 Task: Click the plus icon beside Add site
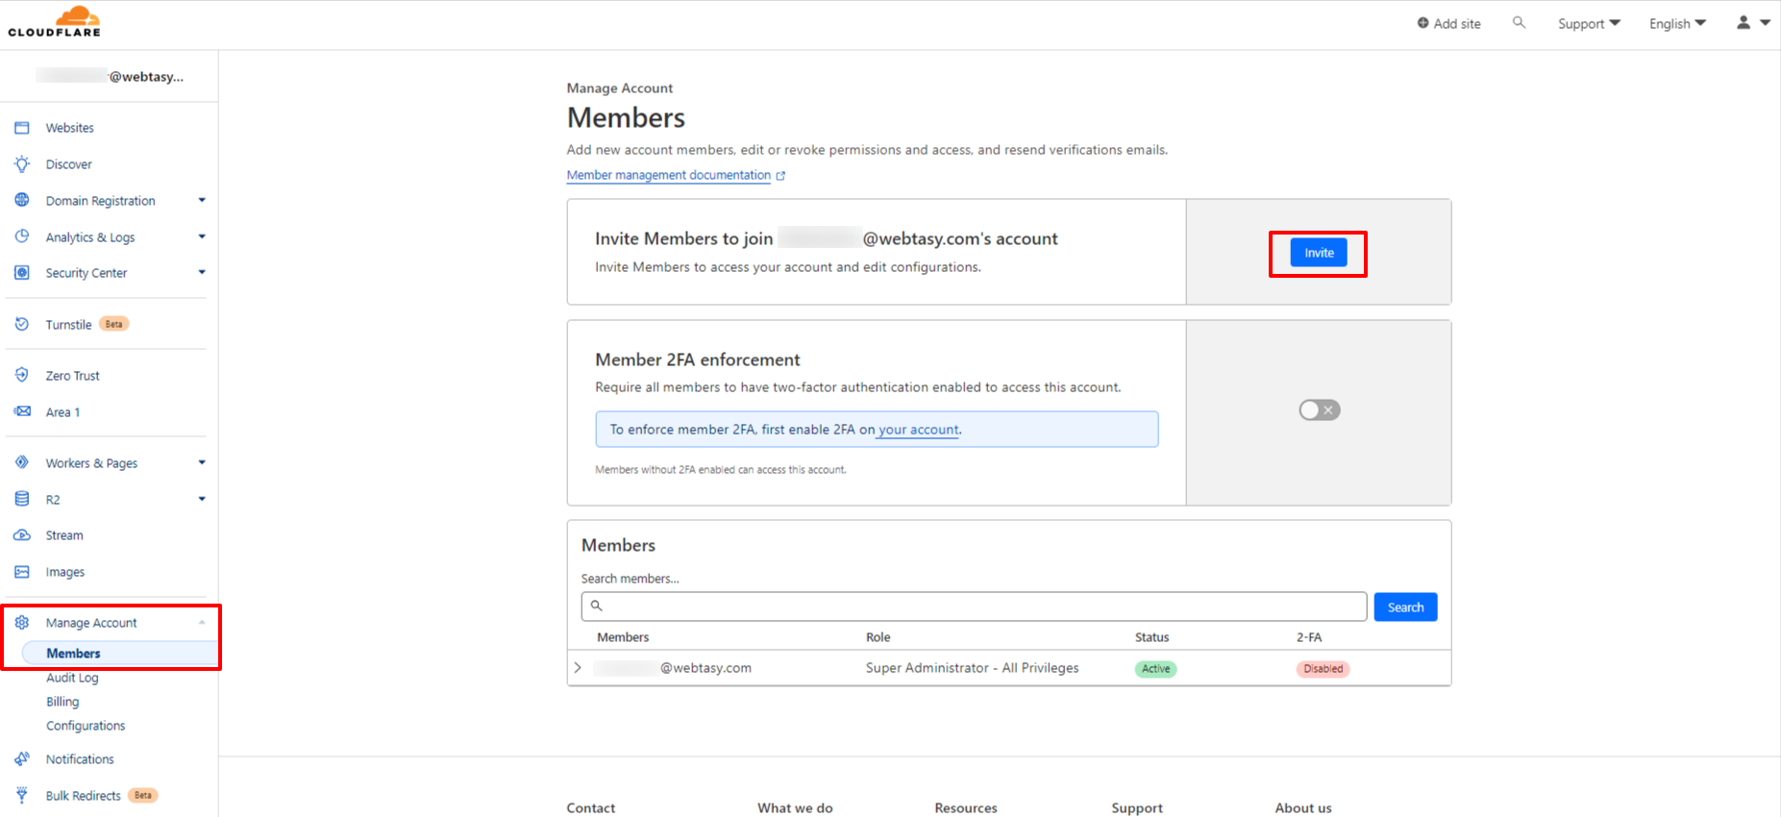coord(1422,23)
